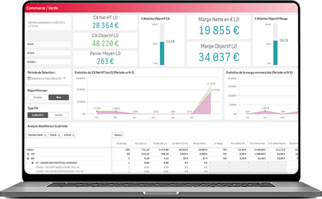Sort by the Prix Vente Max column header
The height and width of the screenshot is (199, 322).
258,143
